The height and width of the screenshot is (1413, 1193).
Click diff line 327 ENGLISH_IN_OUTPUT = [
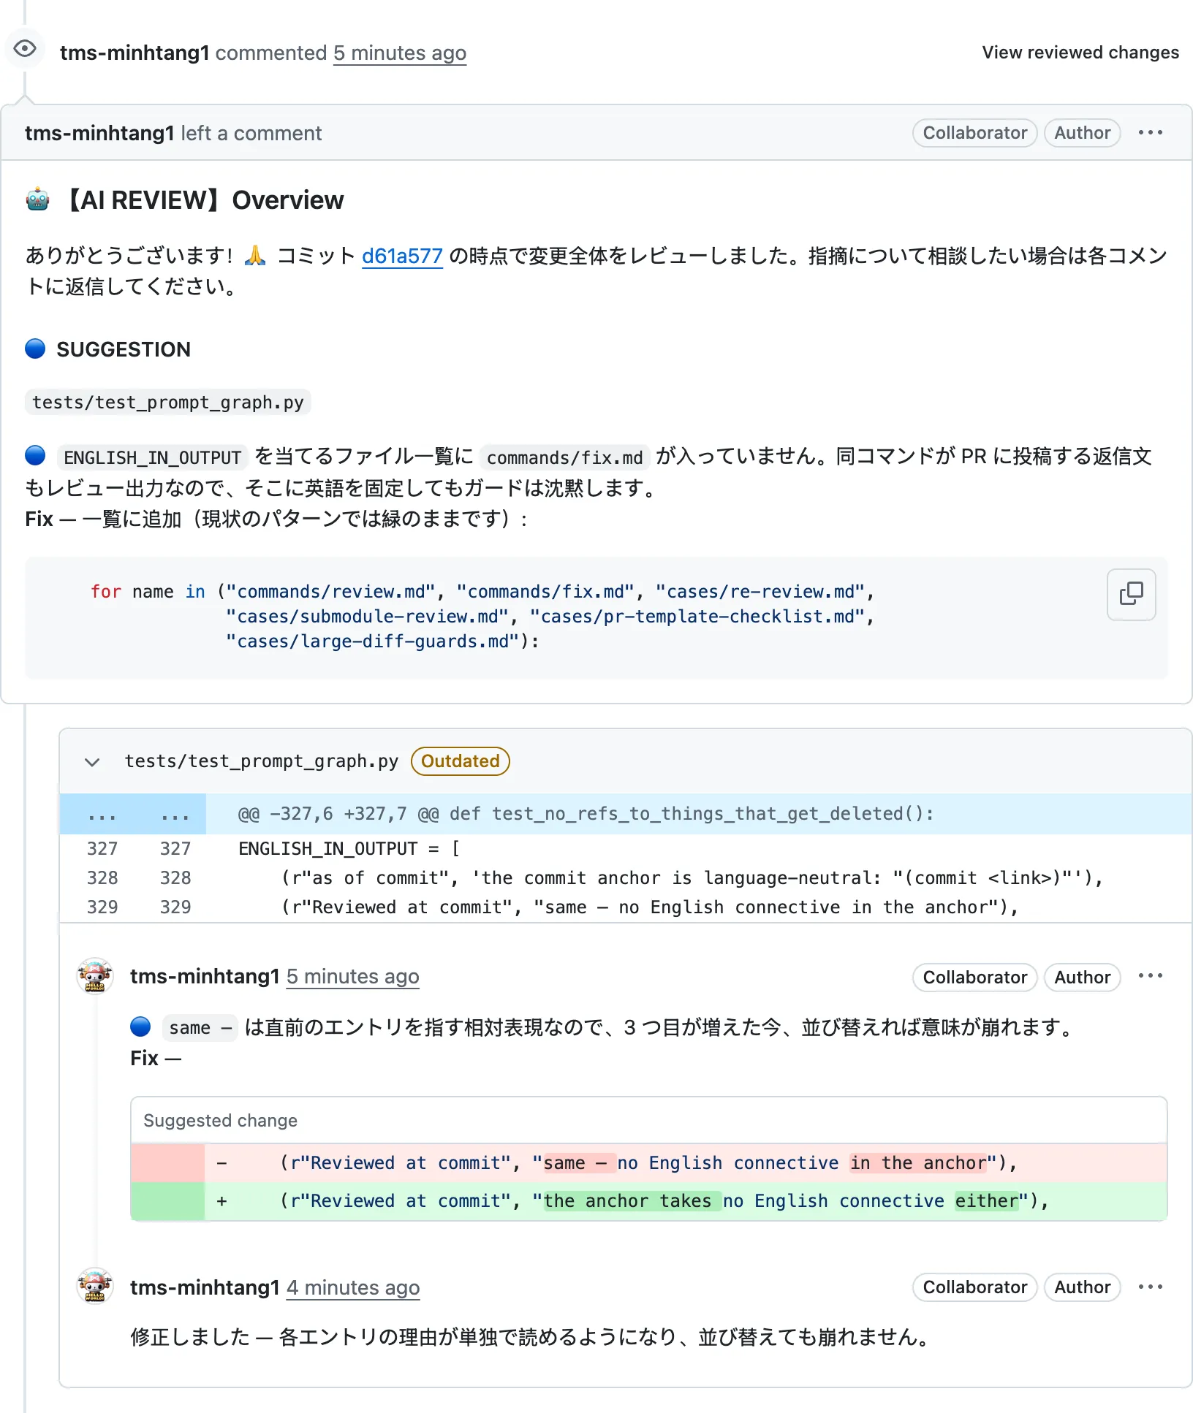pos(626,849)
